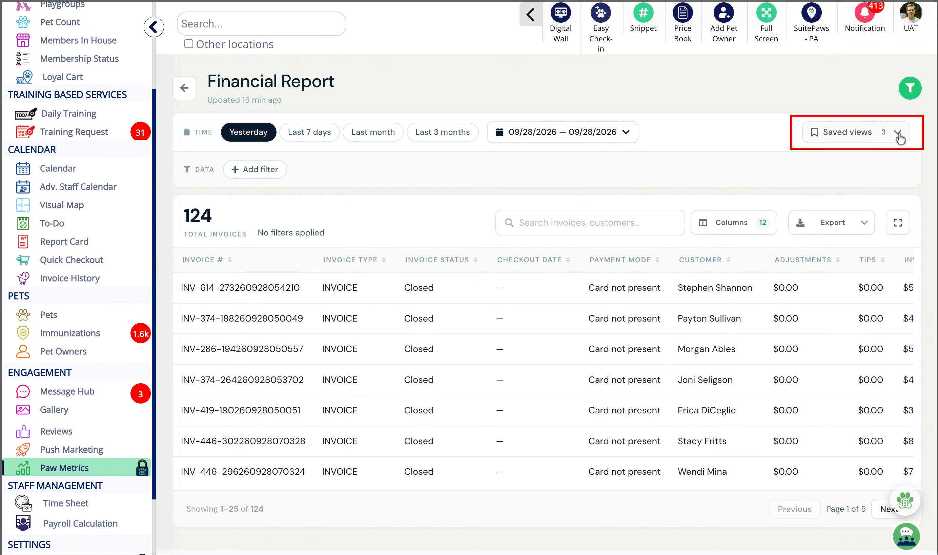
Task: Click the Digital Wall icon
Action: tap(560, 13)
